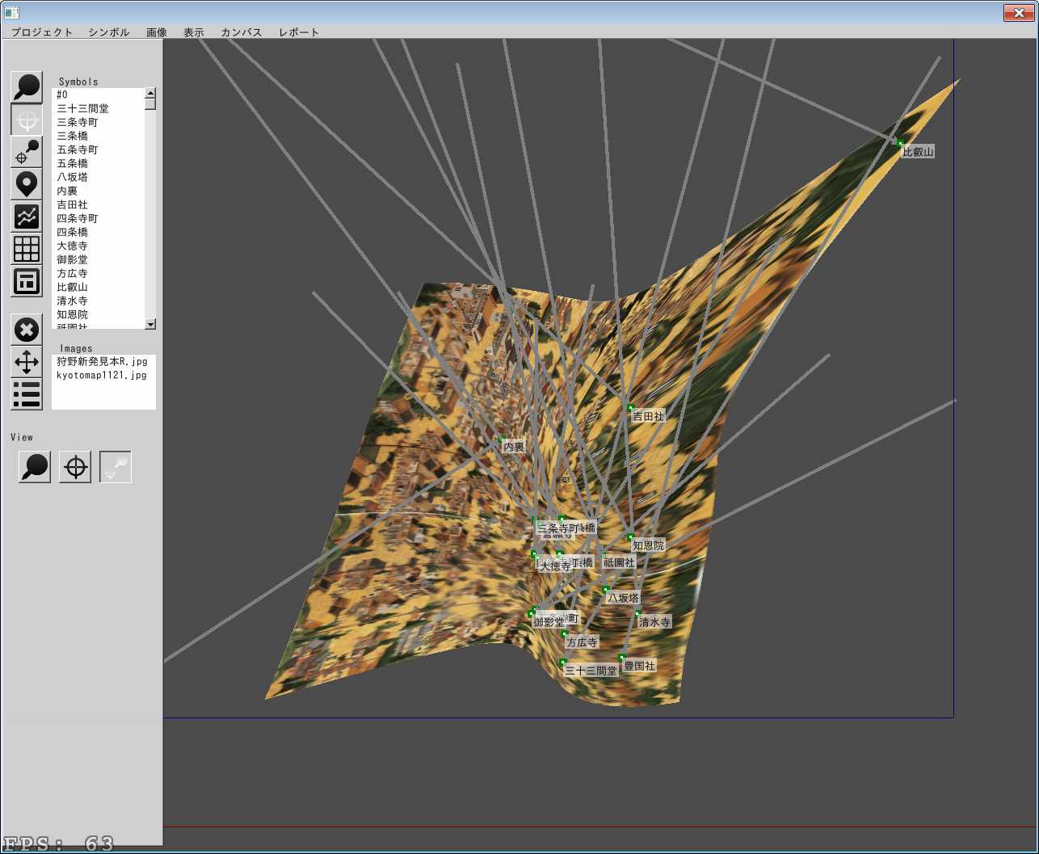Select 三条橋 in Symbols list

pyautogui.click(x=98, y=137)
